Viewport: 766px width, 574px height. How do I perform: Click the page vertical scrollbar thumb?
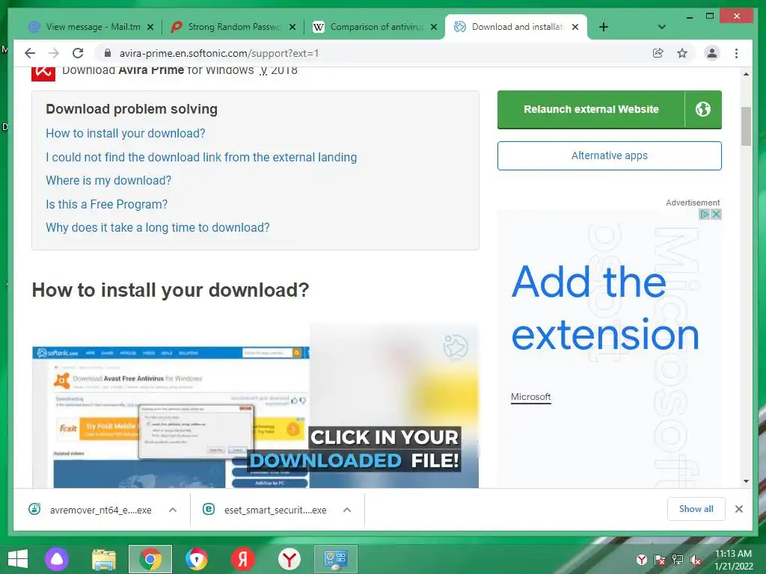[746, 126]
